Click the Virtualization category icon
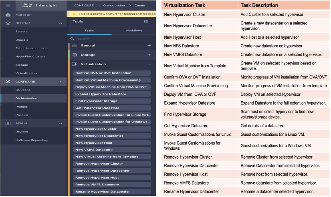Screen dimensions: 331x197 tap(74, 64)
